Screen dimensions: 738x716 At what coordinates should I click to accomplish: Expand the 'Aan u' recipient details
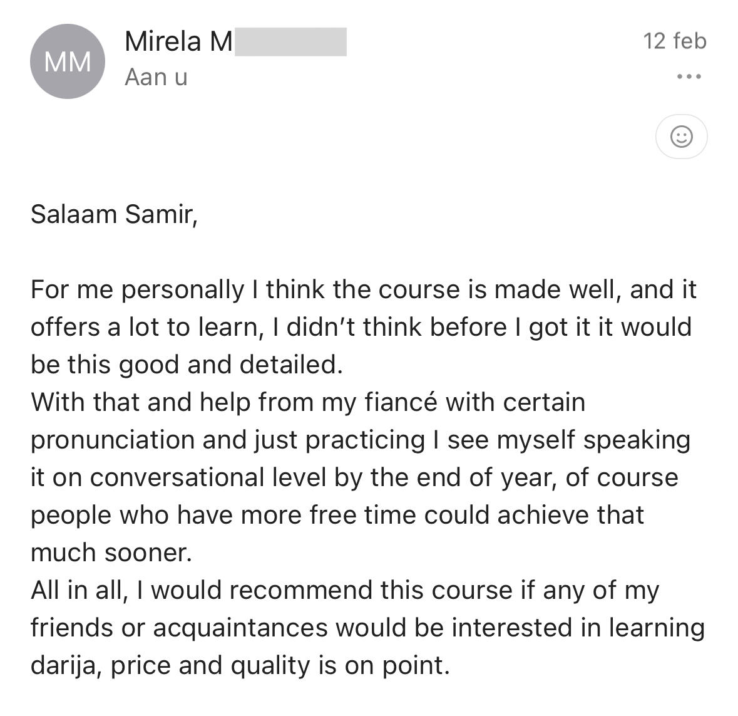[x=156, y=77]
